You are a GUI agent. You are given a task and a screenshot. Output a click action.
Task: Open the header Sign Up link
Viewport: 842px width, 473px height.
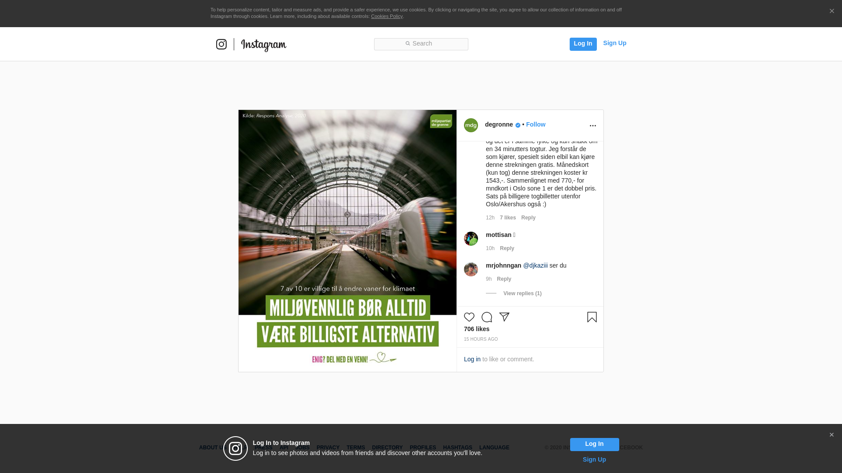coord(614,43)
